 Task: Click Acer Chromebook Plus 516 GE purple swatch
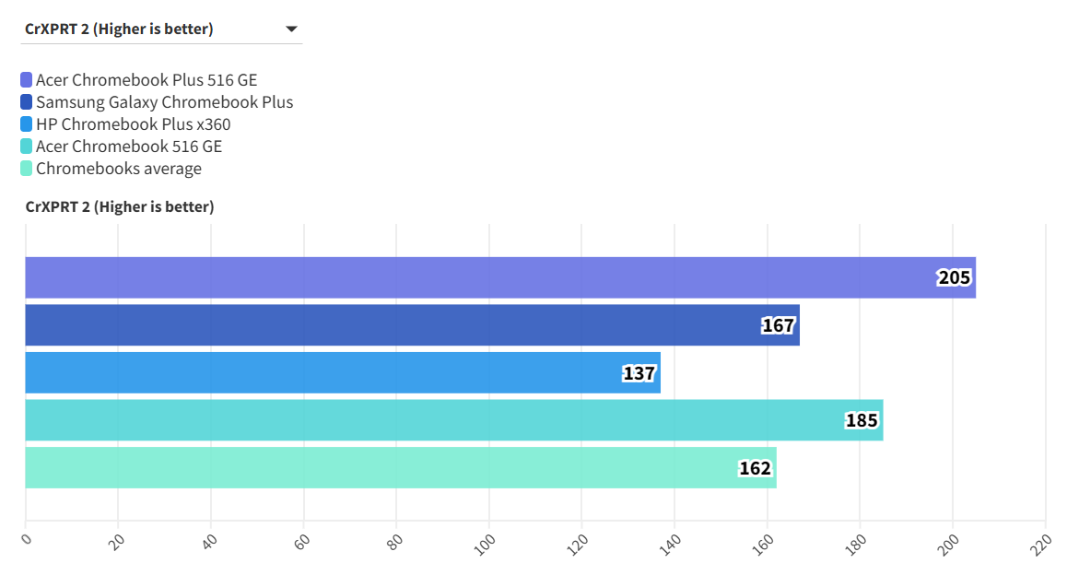pyautogui.click(x=26, y=80)
